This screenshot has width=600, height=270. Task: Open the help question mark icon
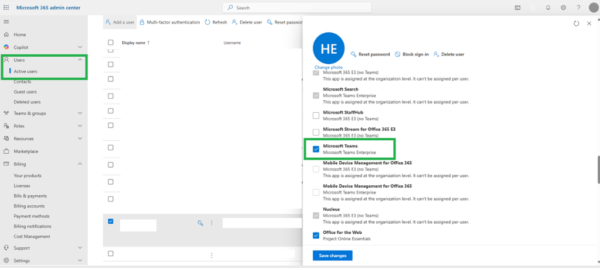click(x=578, y=8)
